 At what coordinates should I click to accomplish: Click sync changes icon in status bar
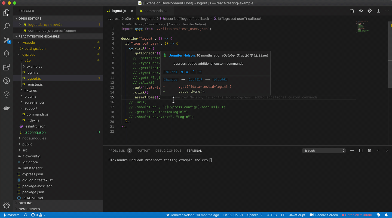[x=25, y=215]
